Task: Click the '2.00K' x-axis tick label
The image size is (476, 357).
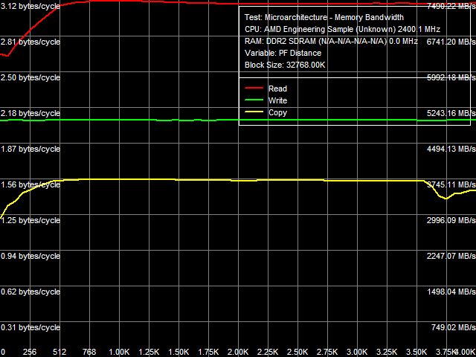Action: pyautogui.click(x=238, y=352)
